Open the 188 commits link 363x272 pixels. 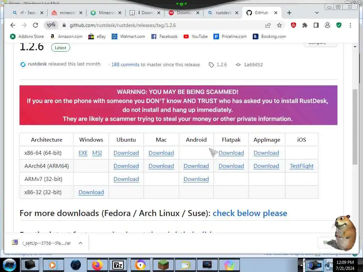tap(125, 64)
